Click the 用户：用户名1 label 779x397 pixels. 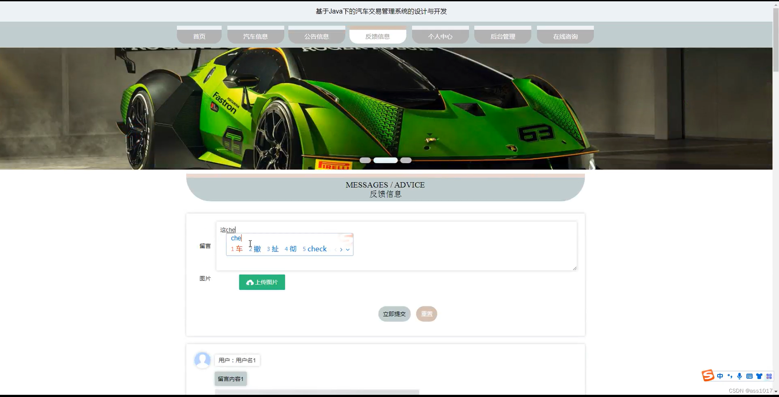click(x=237, y=360)
